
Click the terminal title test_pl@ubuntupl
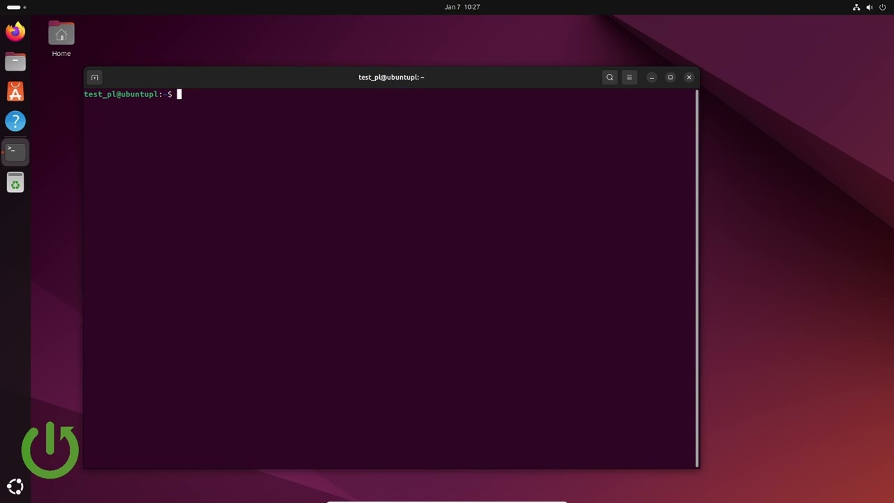pos(391,78)
